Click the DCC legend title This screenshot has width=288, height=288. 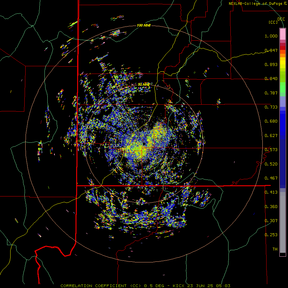pyautogui.click(x=281, y=19)
